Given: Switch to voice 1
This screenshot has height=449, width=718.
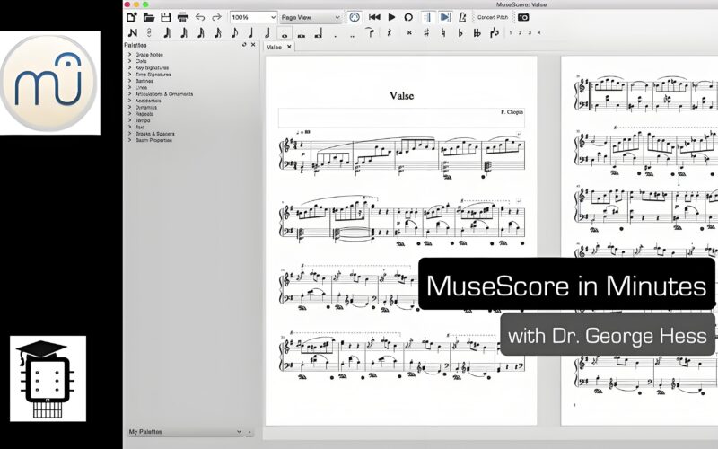Looking at the screenshot, I should pos(511,32).
